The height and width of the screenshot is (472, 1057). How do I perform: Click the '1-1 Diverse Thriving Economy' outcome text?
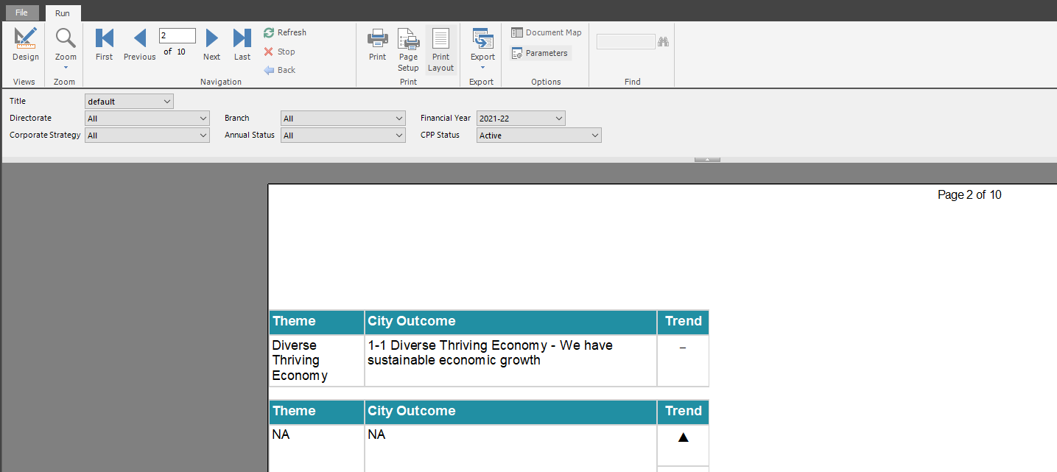(490, 353)
